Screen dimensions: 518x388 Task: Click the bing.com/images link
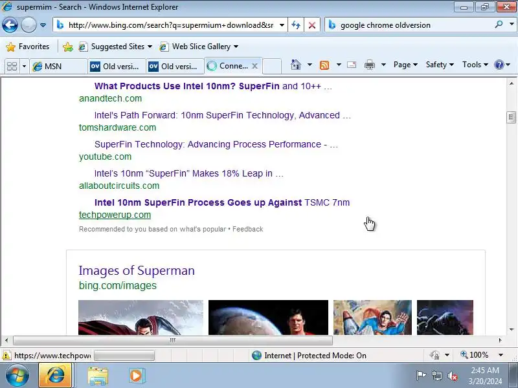(x=118, y=285)
